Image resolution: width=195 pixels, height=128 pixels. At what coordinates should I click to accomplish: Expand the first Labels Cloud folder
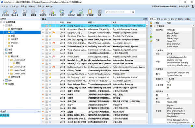(x=9, y=60)
